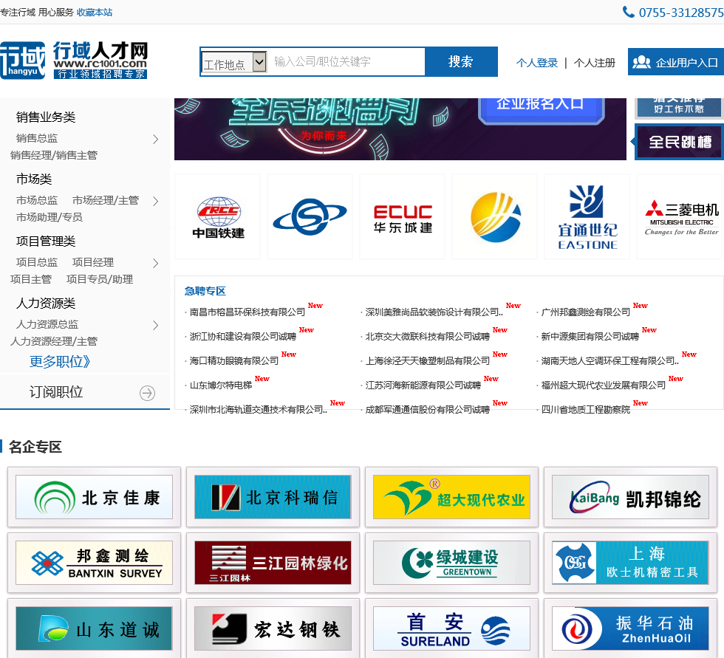Open 江苏河海新能源有限公司诚聘 listing
Viewport: 724px width, 658px height.
(x=423, y=385)
